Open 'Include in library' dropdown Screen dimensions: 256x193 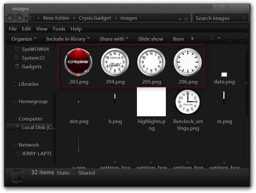68,39
